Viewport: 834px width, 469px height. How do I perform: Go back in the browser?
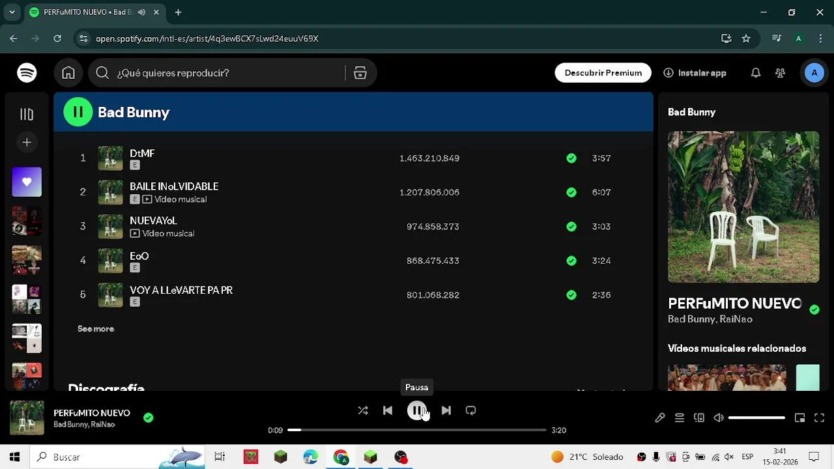14,38
